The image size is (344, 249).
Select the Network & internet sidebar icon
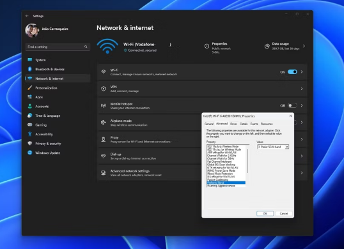point(30,79)
